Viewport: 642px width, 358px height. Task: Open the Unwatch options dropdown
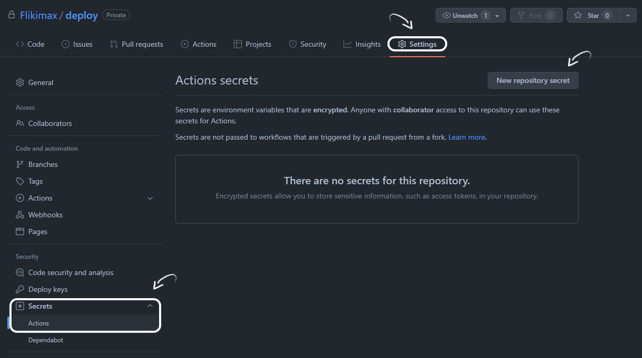coord(496,15)
